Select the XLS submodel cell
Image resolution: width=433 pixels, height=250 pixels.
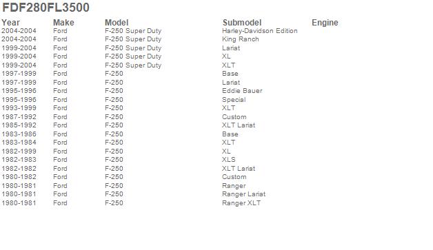coord(229,160)
